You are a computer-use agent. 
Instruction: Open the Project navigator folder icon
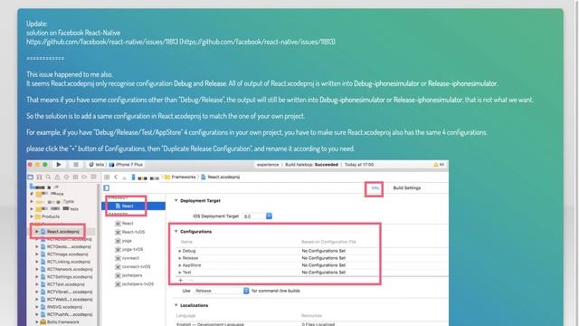30,177
